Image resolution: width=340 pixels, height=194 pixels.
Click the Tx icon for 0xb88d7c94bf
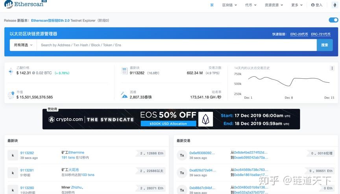182,190
